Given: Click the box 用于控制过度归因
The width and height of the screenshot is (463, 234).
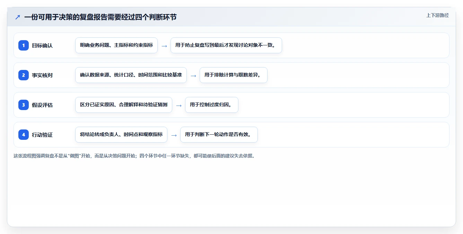Looking at the screenshot, I should click(212, 105).
